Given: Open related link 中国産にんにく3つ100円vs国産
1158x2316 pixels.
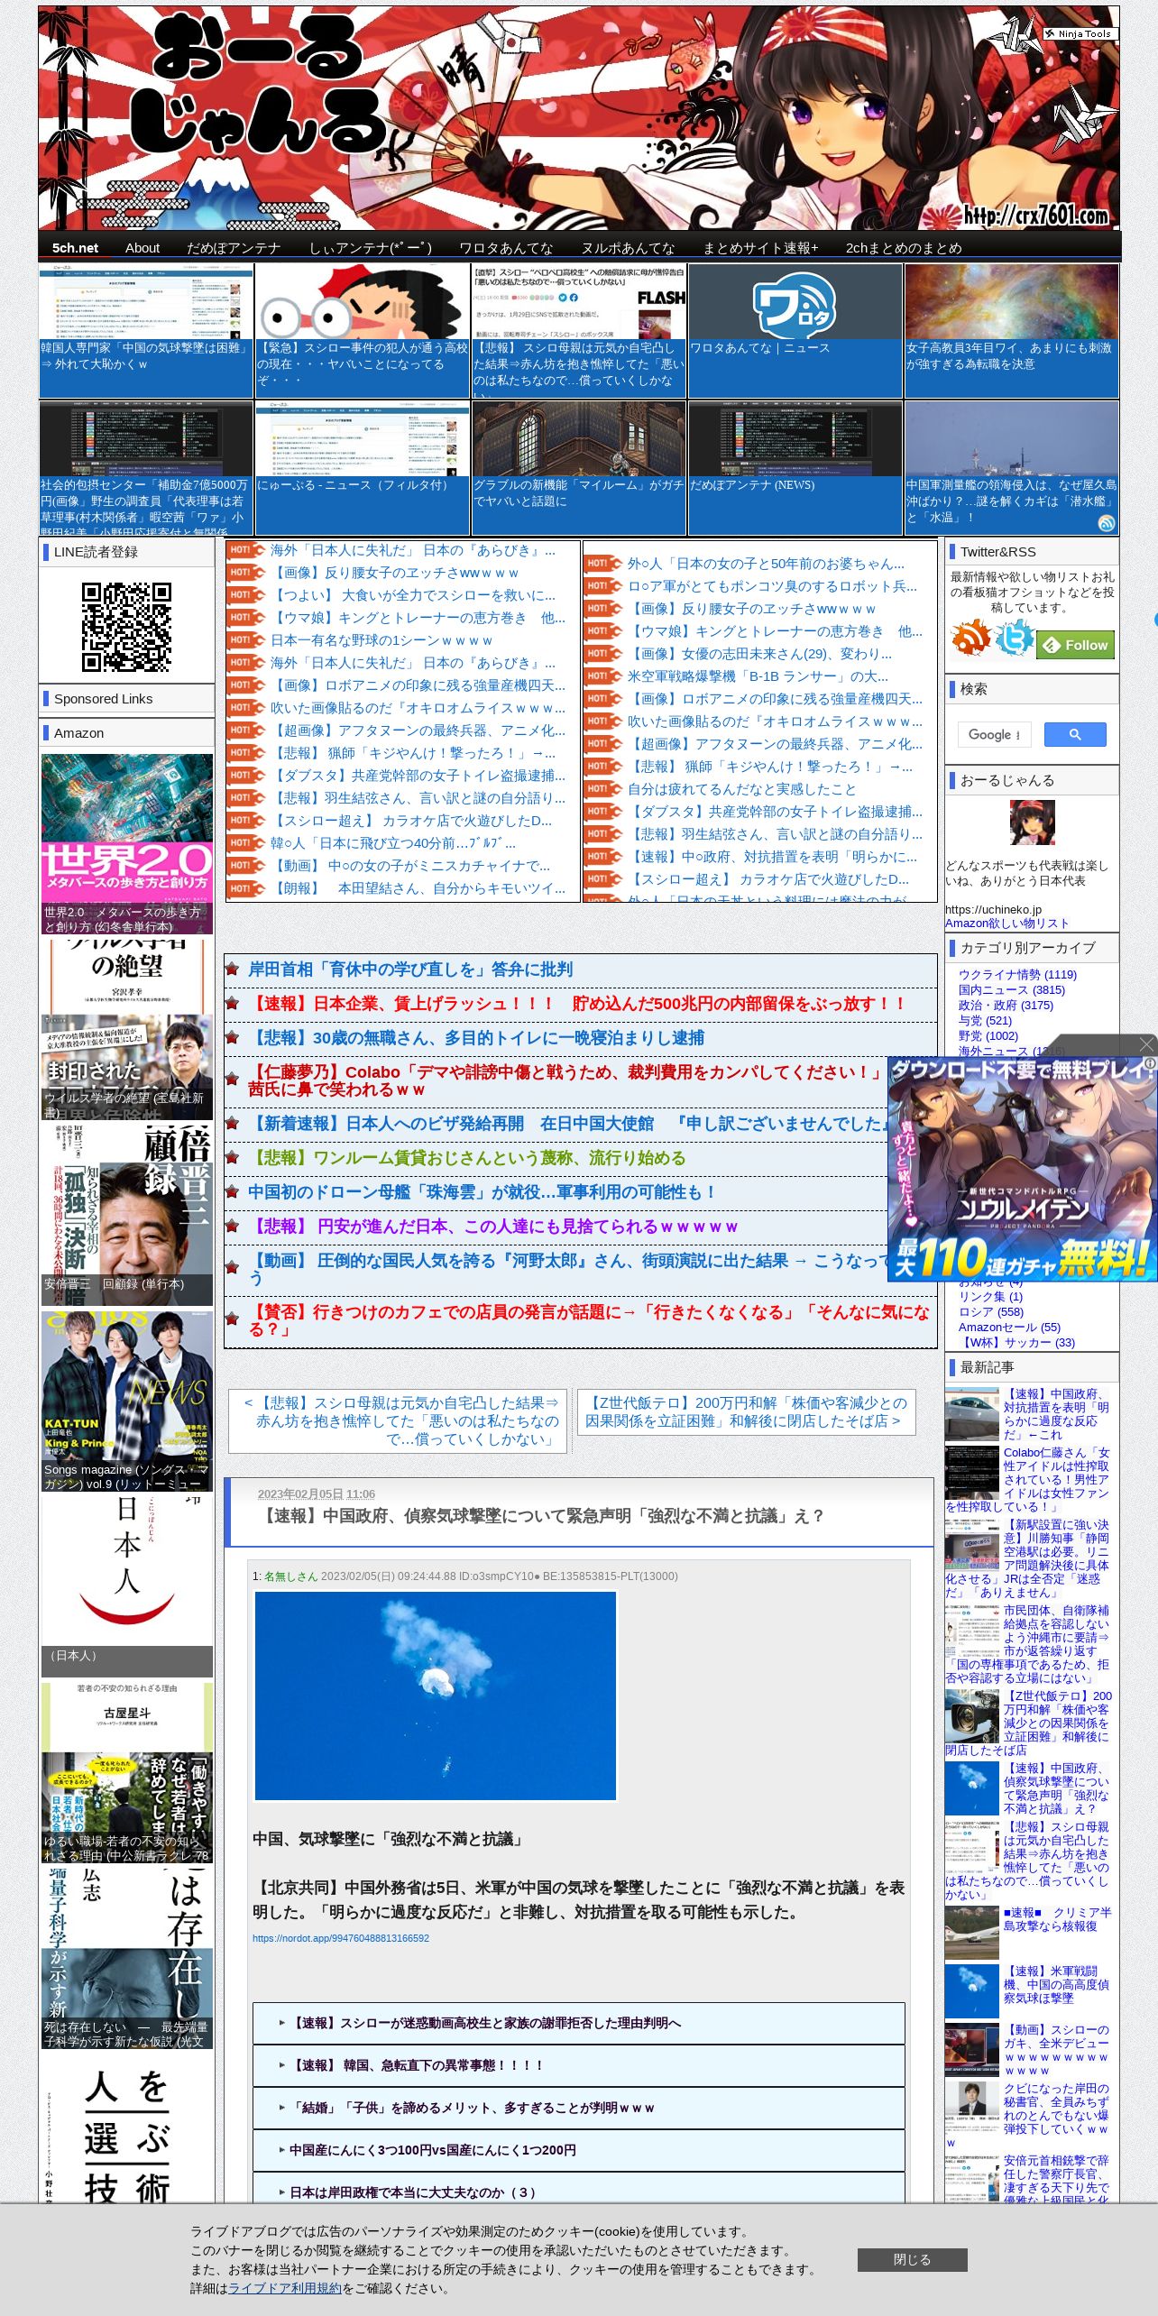Looking at the screenshot, I should point(433,2150).
